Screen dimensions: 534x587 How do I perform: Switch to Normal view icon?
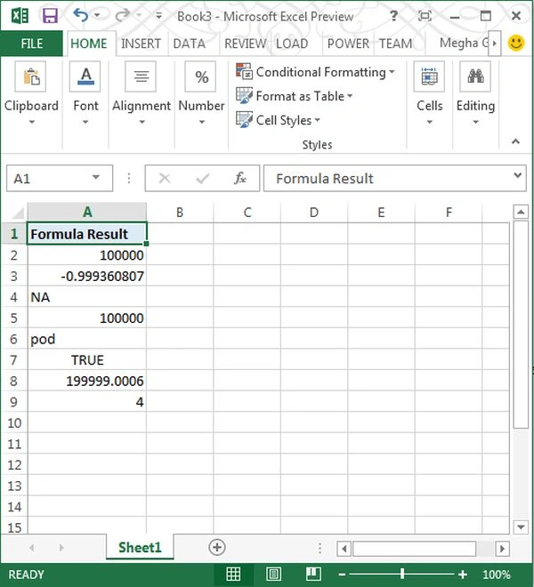233,574
